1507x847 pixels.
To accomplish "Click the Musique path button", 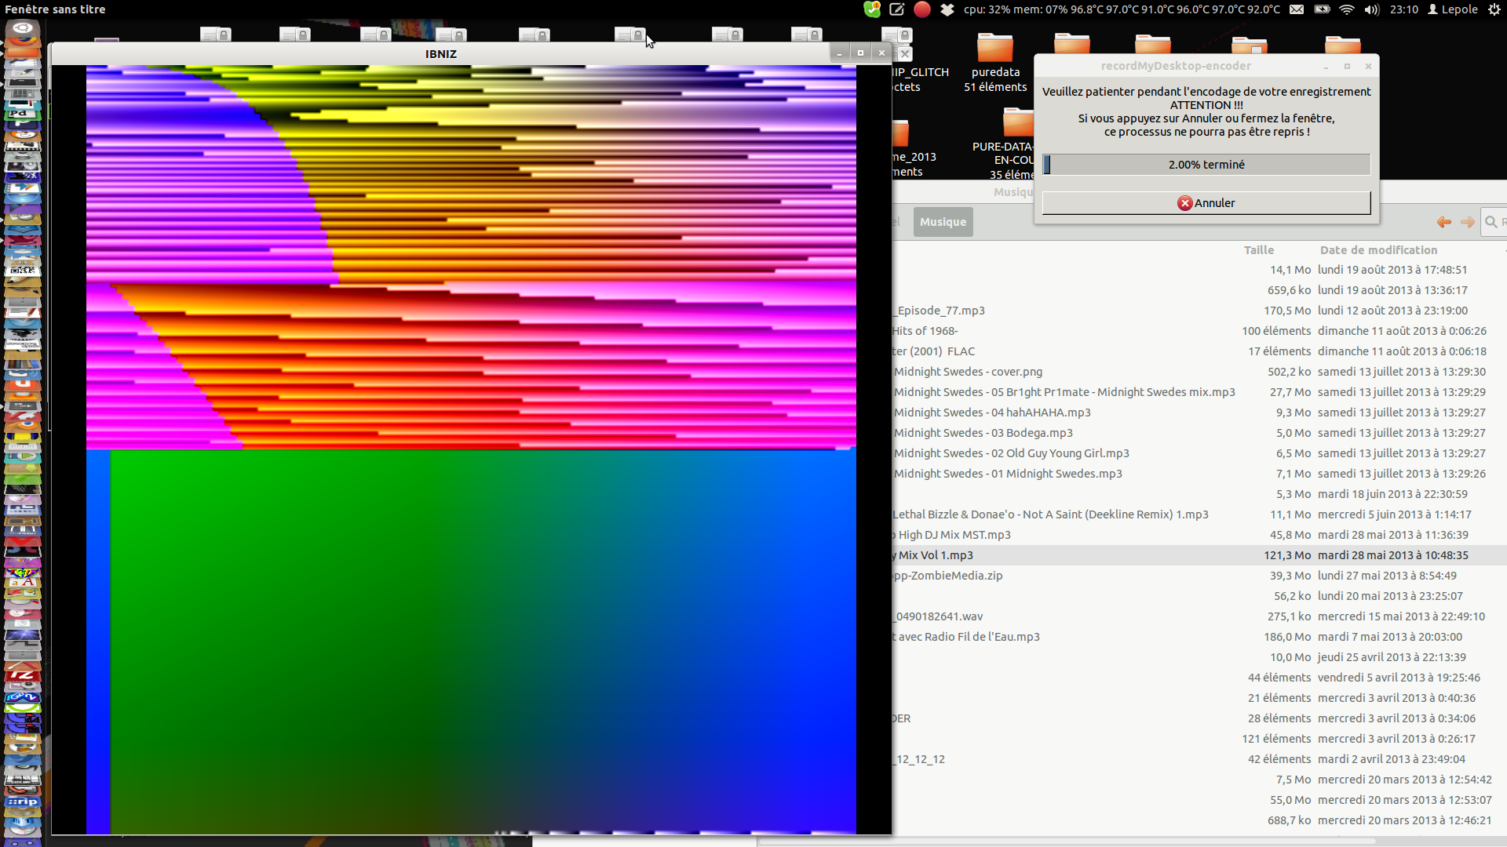I will point(943,222).
